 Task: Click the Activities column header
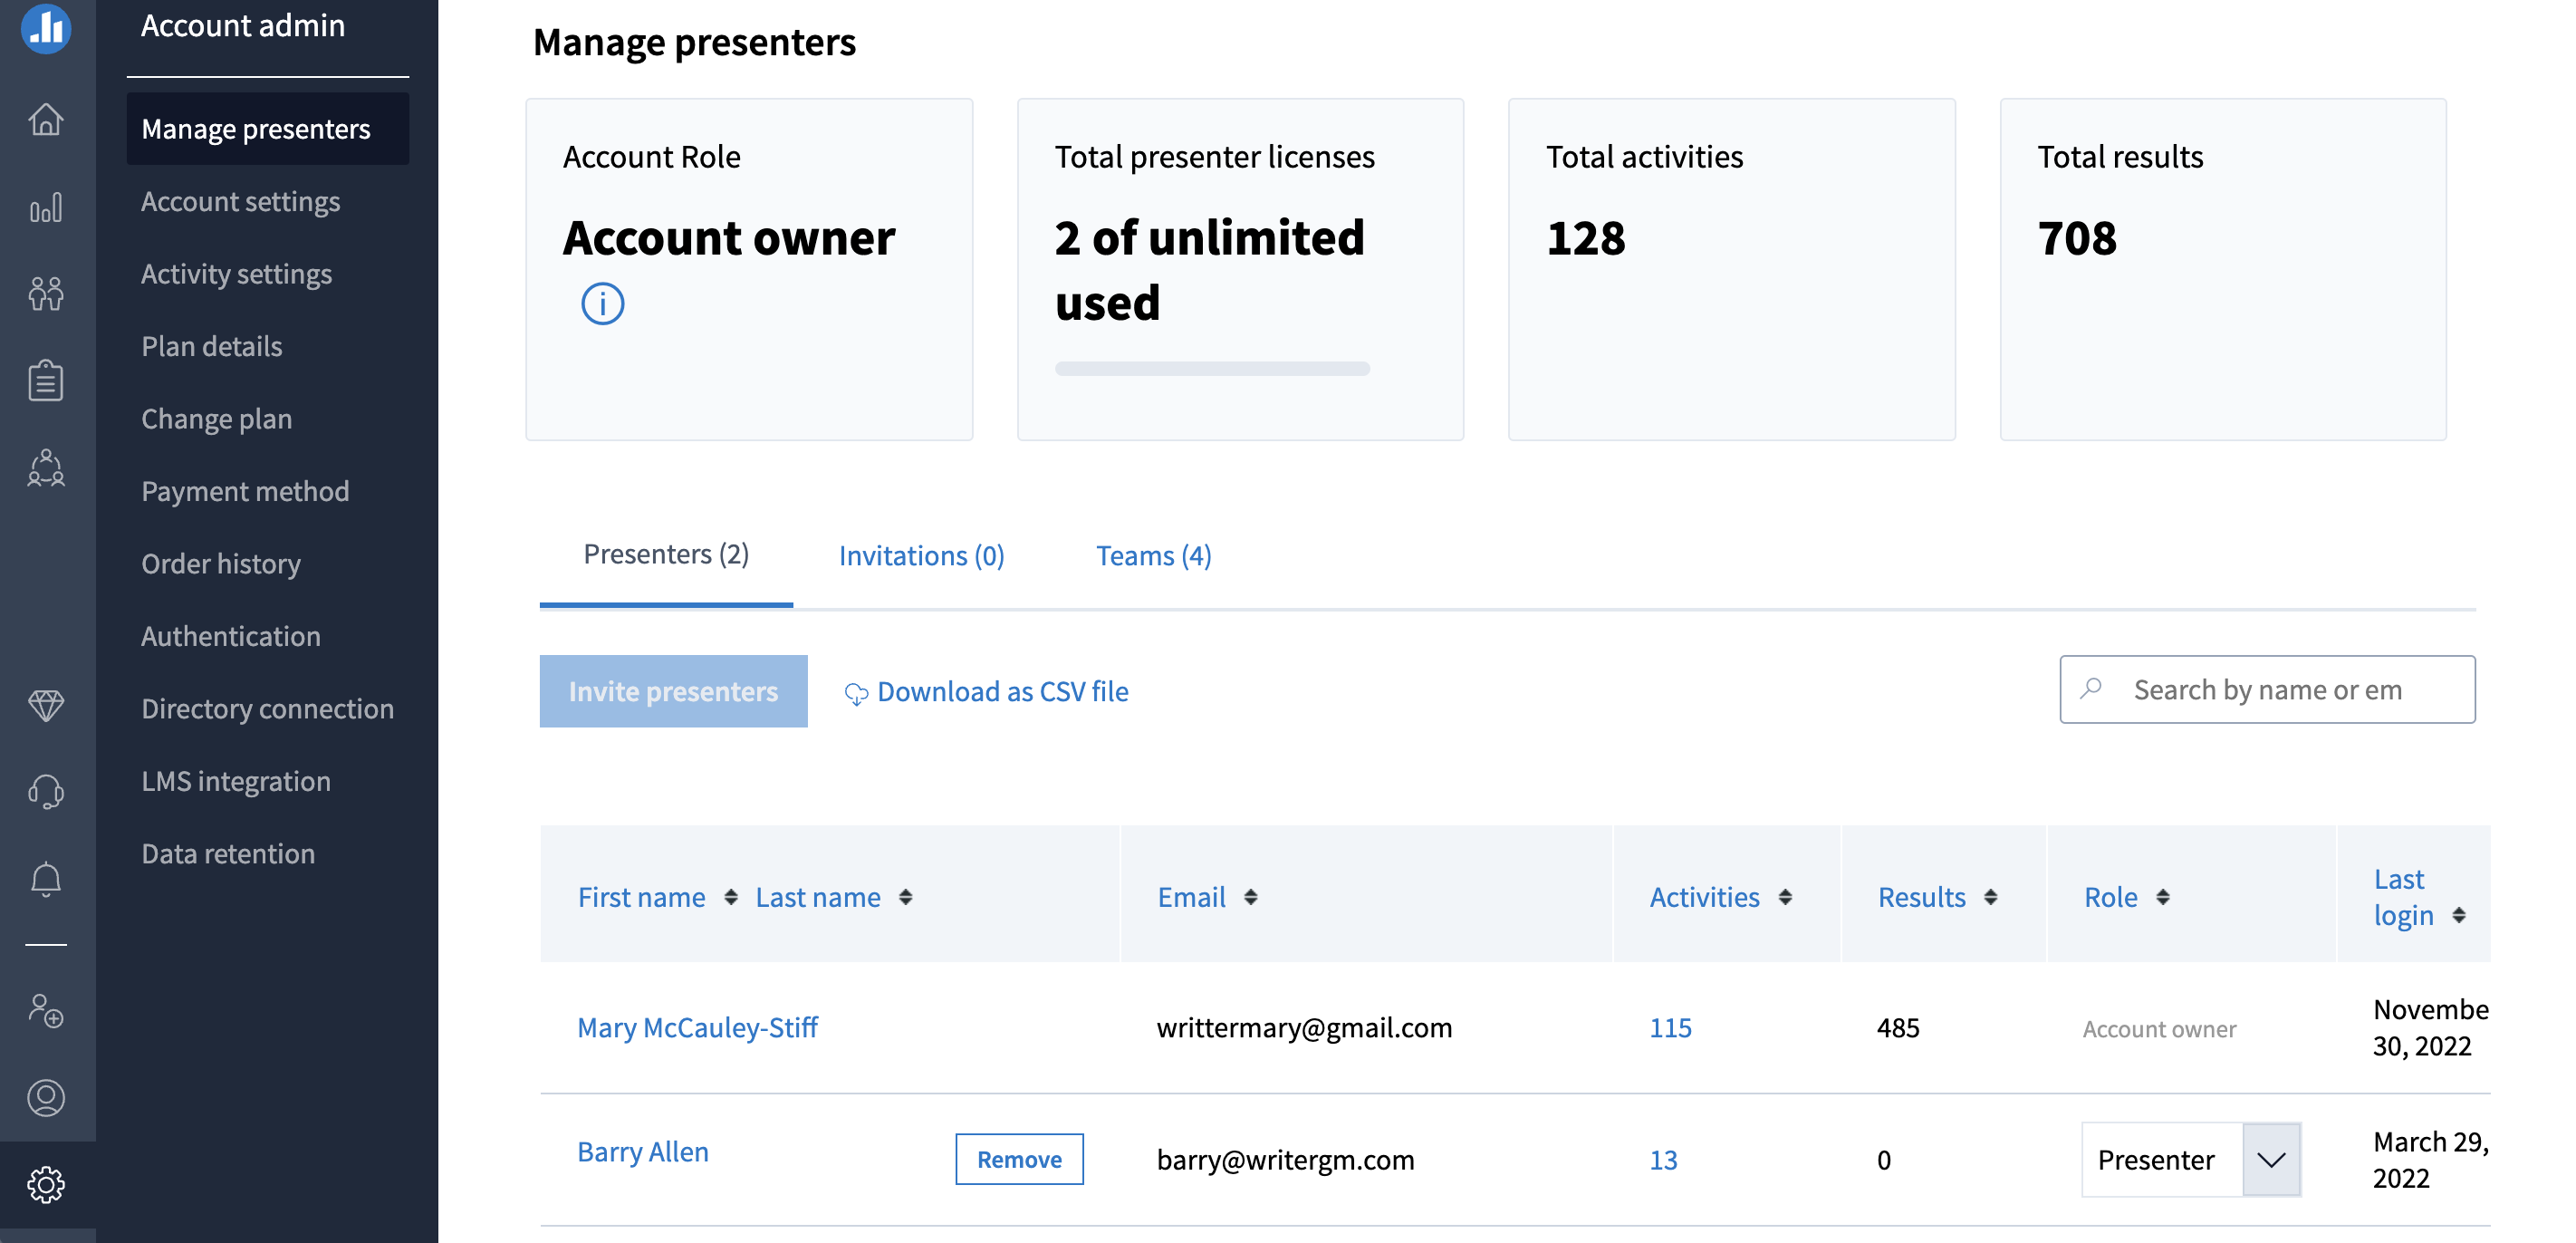pos(1704,897)
